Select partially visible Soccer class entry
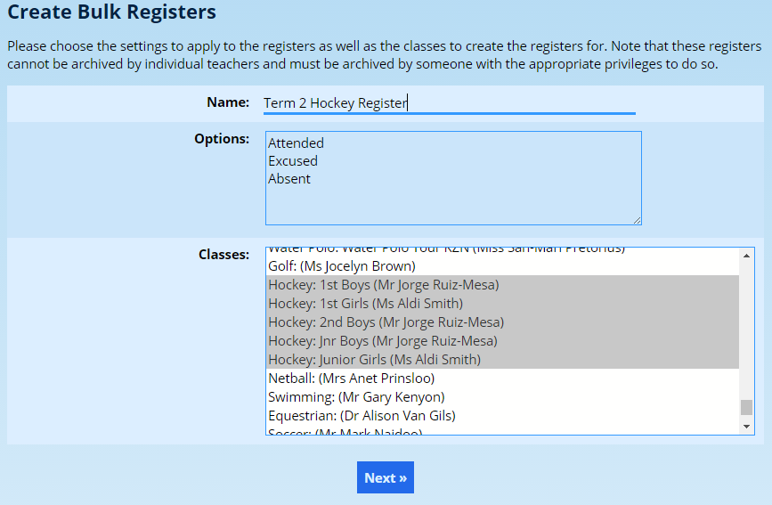 pos(345,432)
